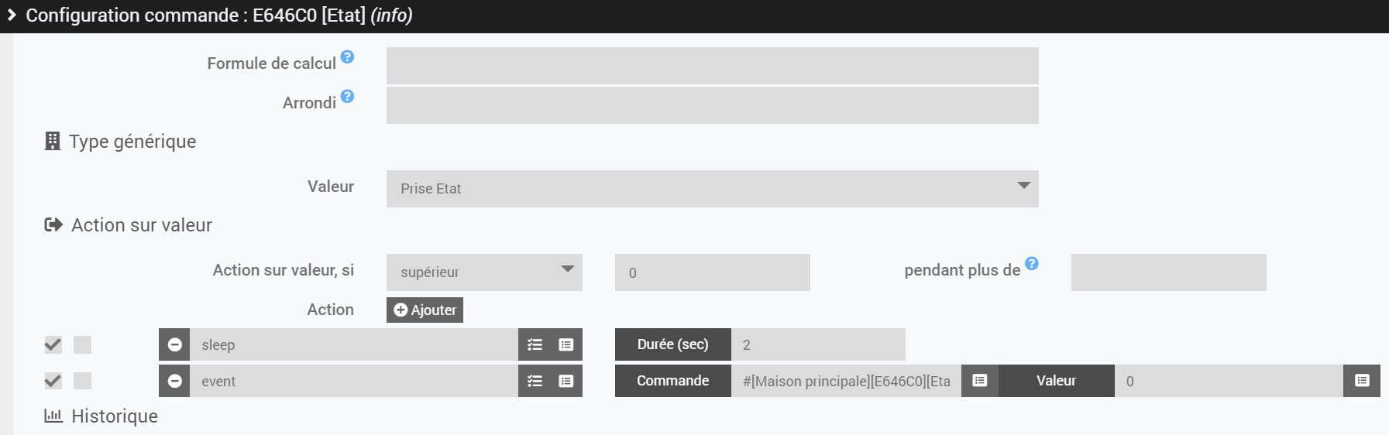The width and height of the screenshot is (1389, 435).
Task: Click list icon after Valeur field
Action: pos(1362,381)
